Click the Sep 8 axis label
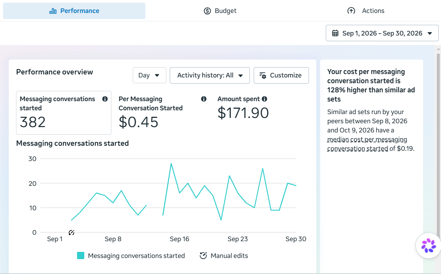This screenshot has width=441, height=274. click(x=113, y=239)
